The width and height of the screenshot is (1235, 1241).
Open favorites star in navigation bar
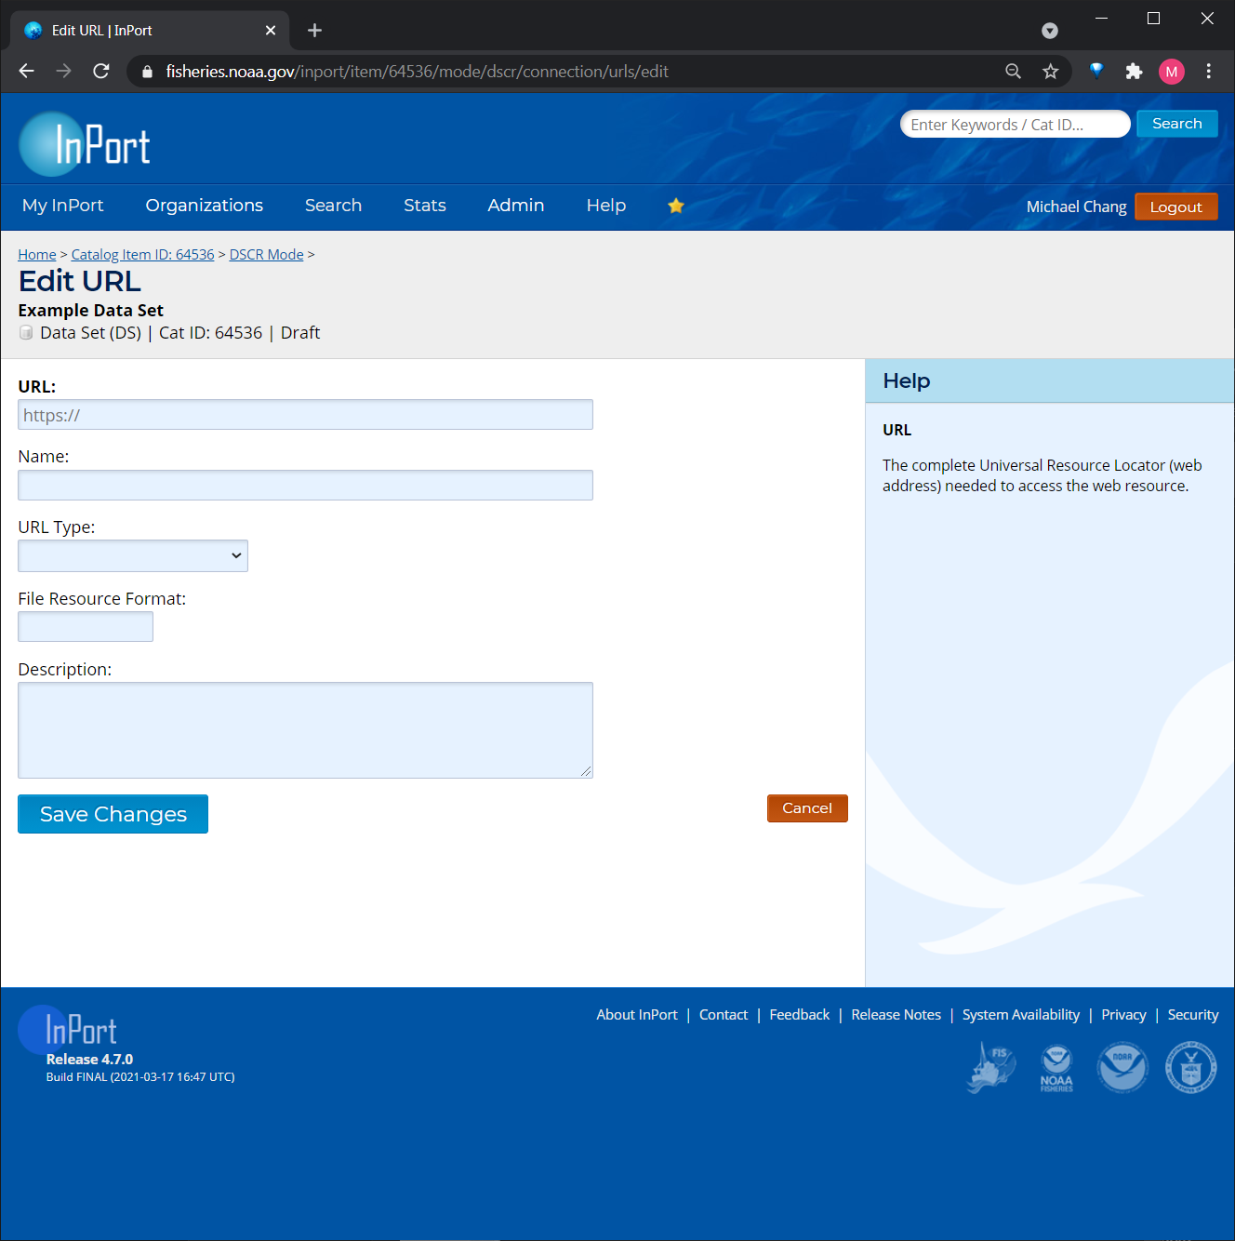(x=676, y=206)
